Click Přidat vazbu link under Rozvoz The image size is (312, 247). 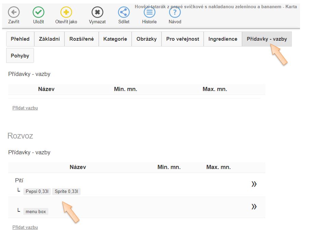pos(25,227)
